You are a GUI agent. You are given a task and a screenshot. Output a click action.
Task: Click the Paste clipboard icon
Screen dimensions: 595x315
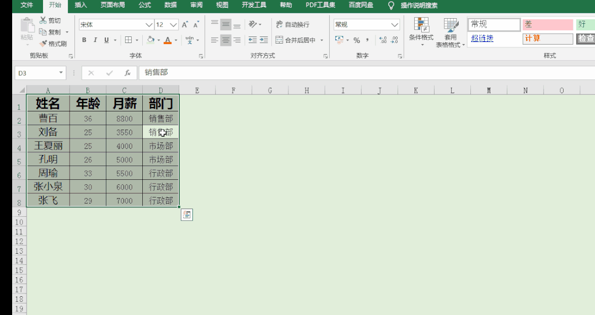point(27,25)
